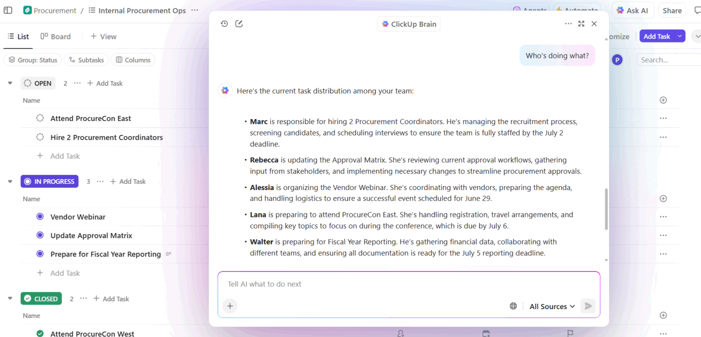The height and width of the screenshot is (337, 701).
Task: Expand ClickUp Brain to full screen
Action: click(581, 23)
